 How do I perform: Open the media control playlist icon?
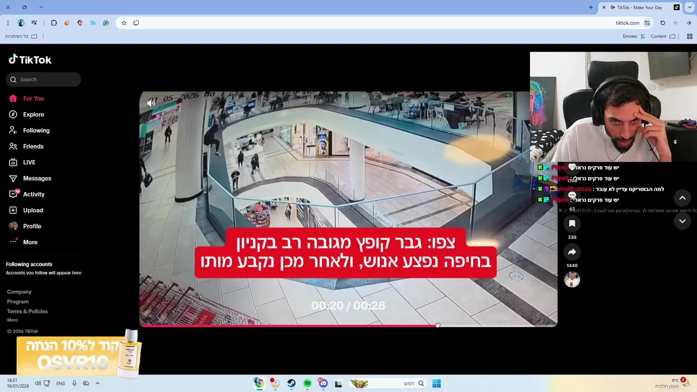pos(34,23)
